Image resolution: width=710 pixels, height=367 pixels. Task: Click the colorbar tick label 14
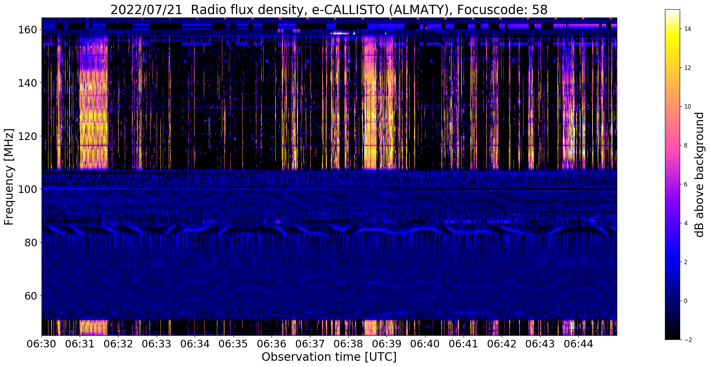point(688,29)
